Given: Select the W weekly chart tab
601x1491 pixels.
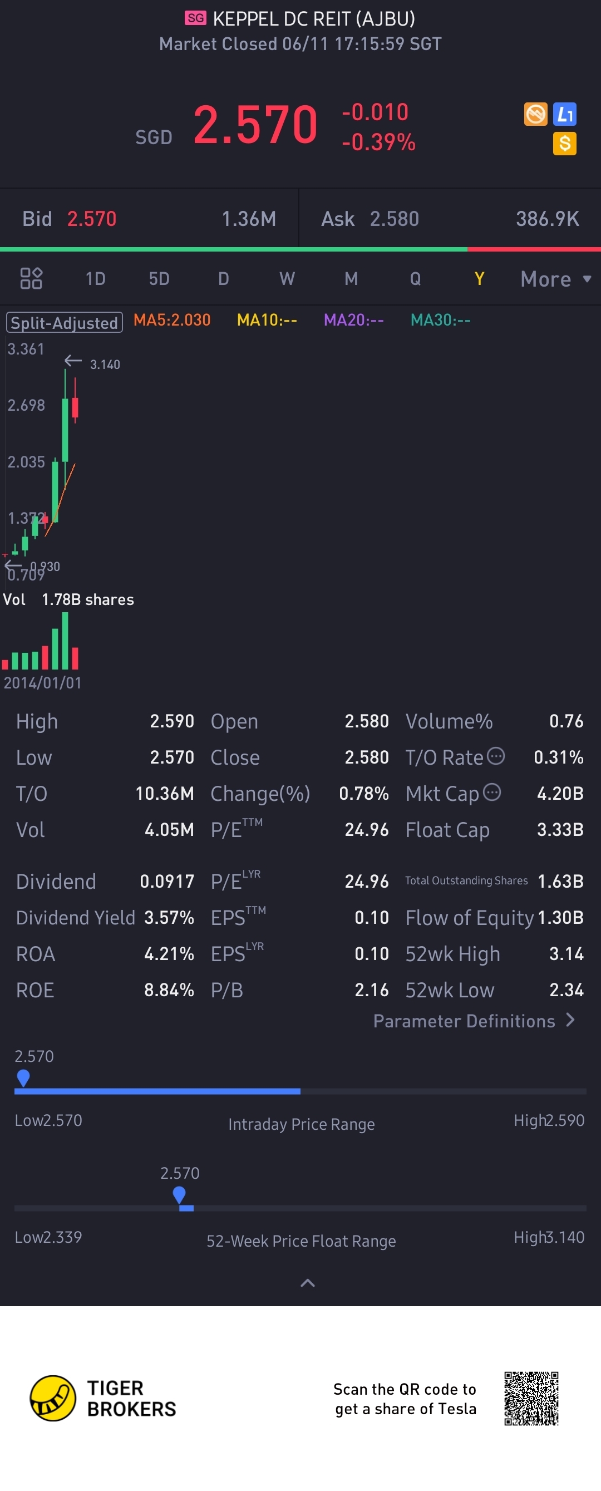Looking at the screenshot, I should (x=287, y=279).
